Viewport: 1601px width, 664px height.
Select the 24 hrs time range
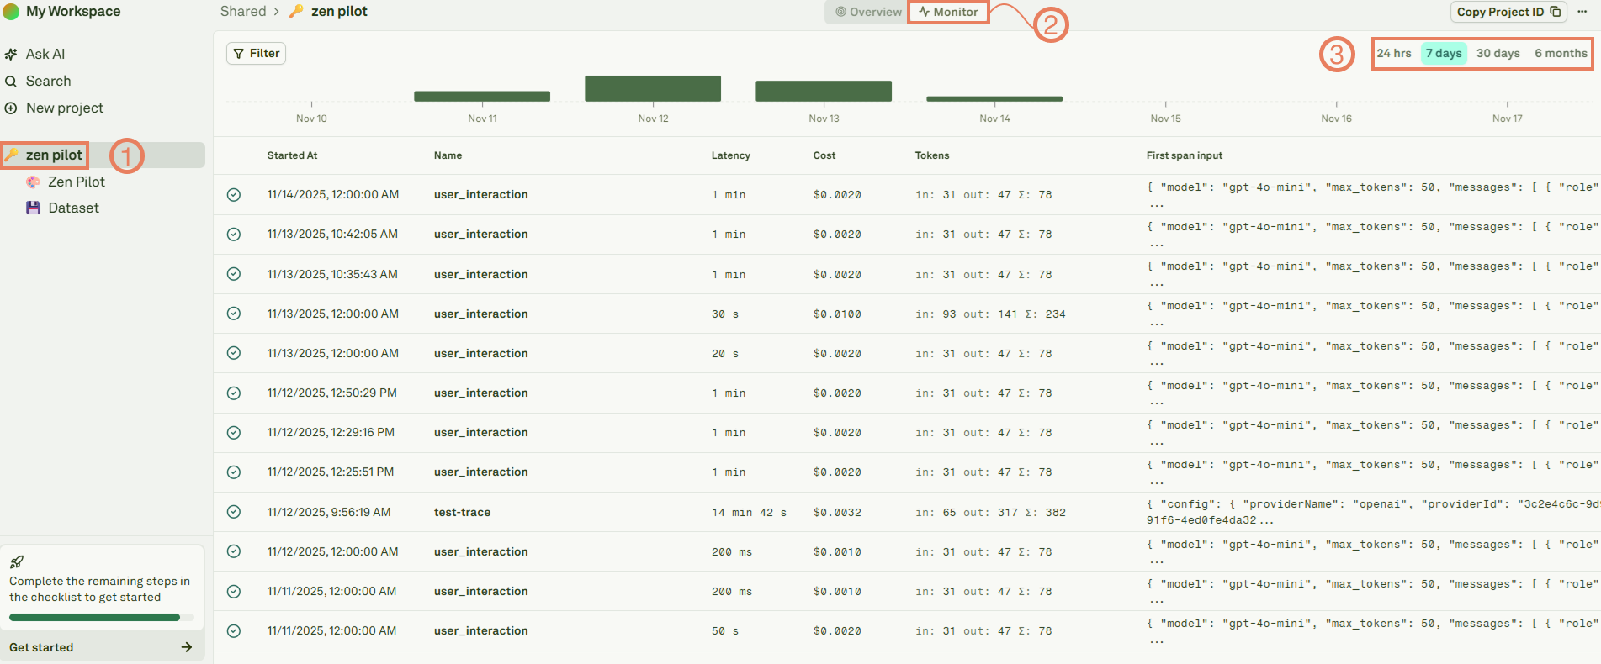point(1394,53)
